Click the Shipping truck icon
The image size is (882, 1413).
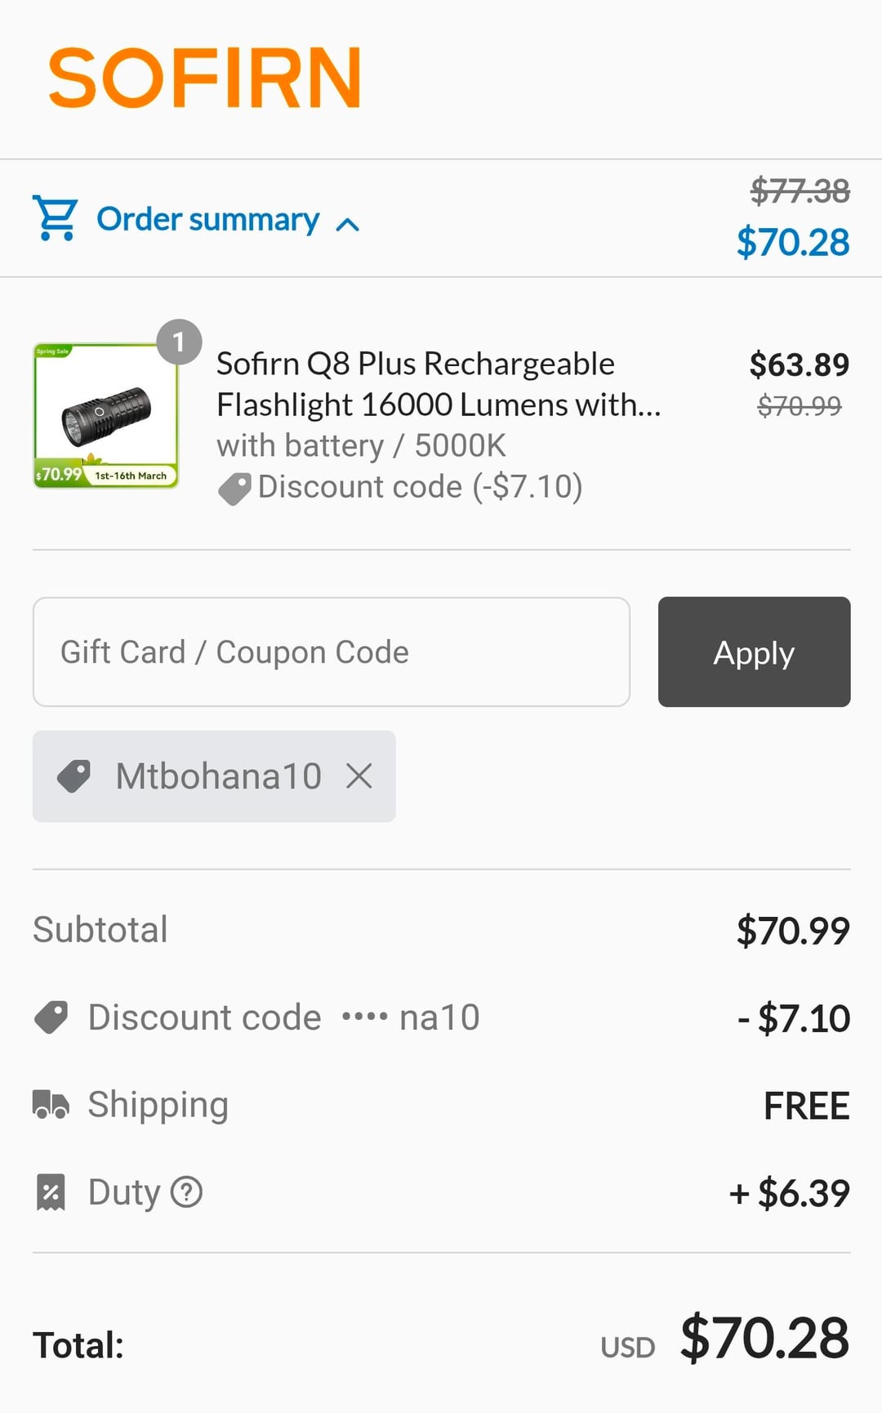pyautogui.click(x=51, y=1104)
